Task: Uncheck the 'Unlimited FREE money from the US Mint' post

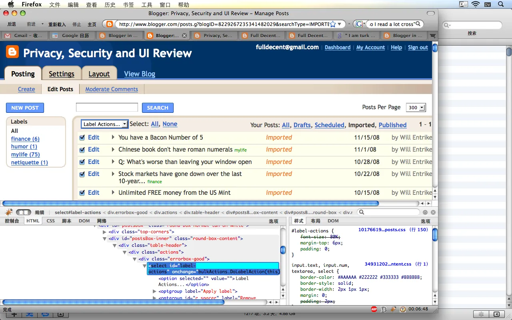Action: click(82, 193)
